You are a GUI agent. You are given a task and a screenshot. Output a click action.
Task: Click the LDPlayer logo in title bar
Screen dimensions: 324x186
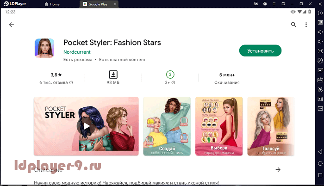tap(15, 4)
